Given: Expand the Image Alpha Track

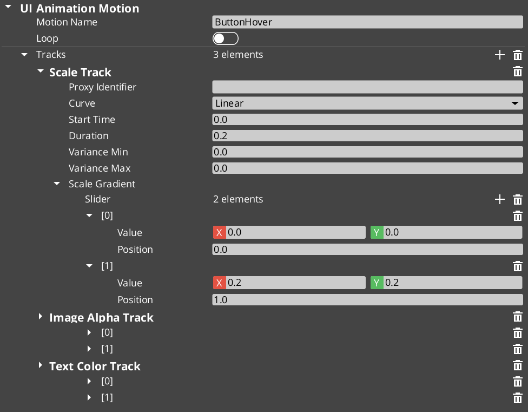Looking at the screenshot, I should (x=41, y=317).
